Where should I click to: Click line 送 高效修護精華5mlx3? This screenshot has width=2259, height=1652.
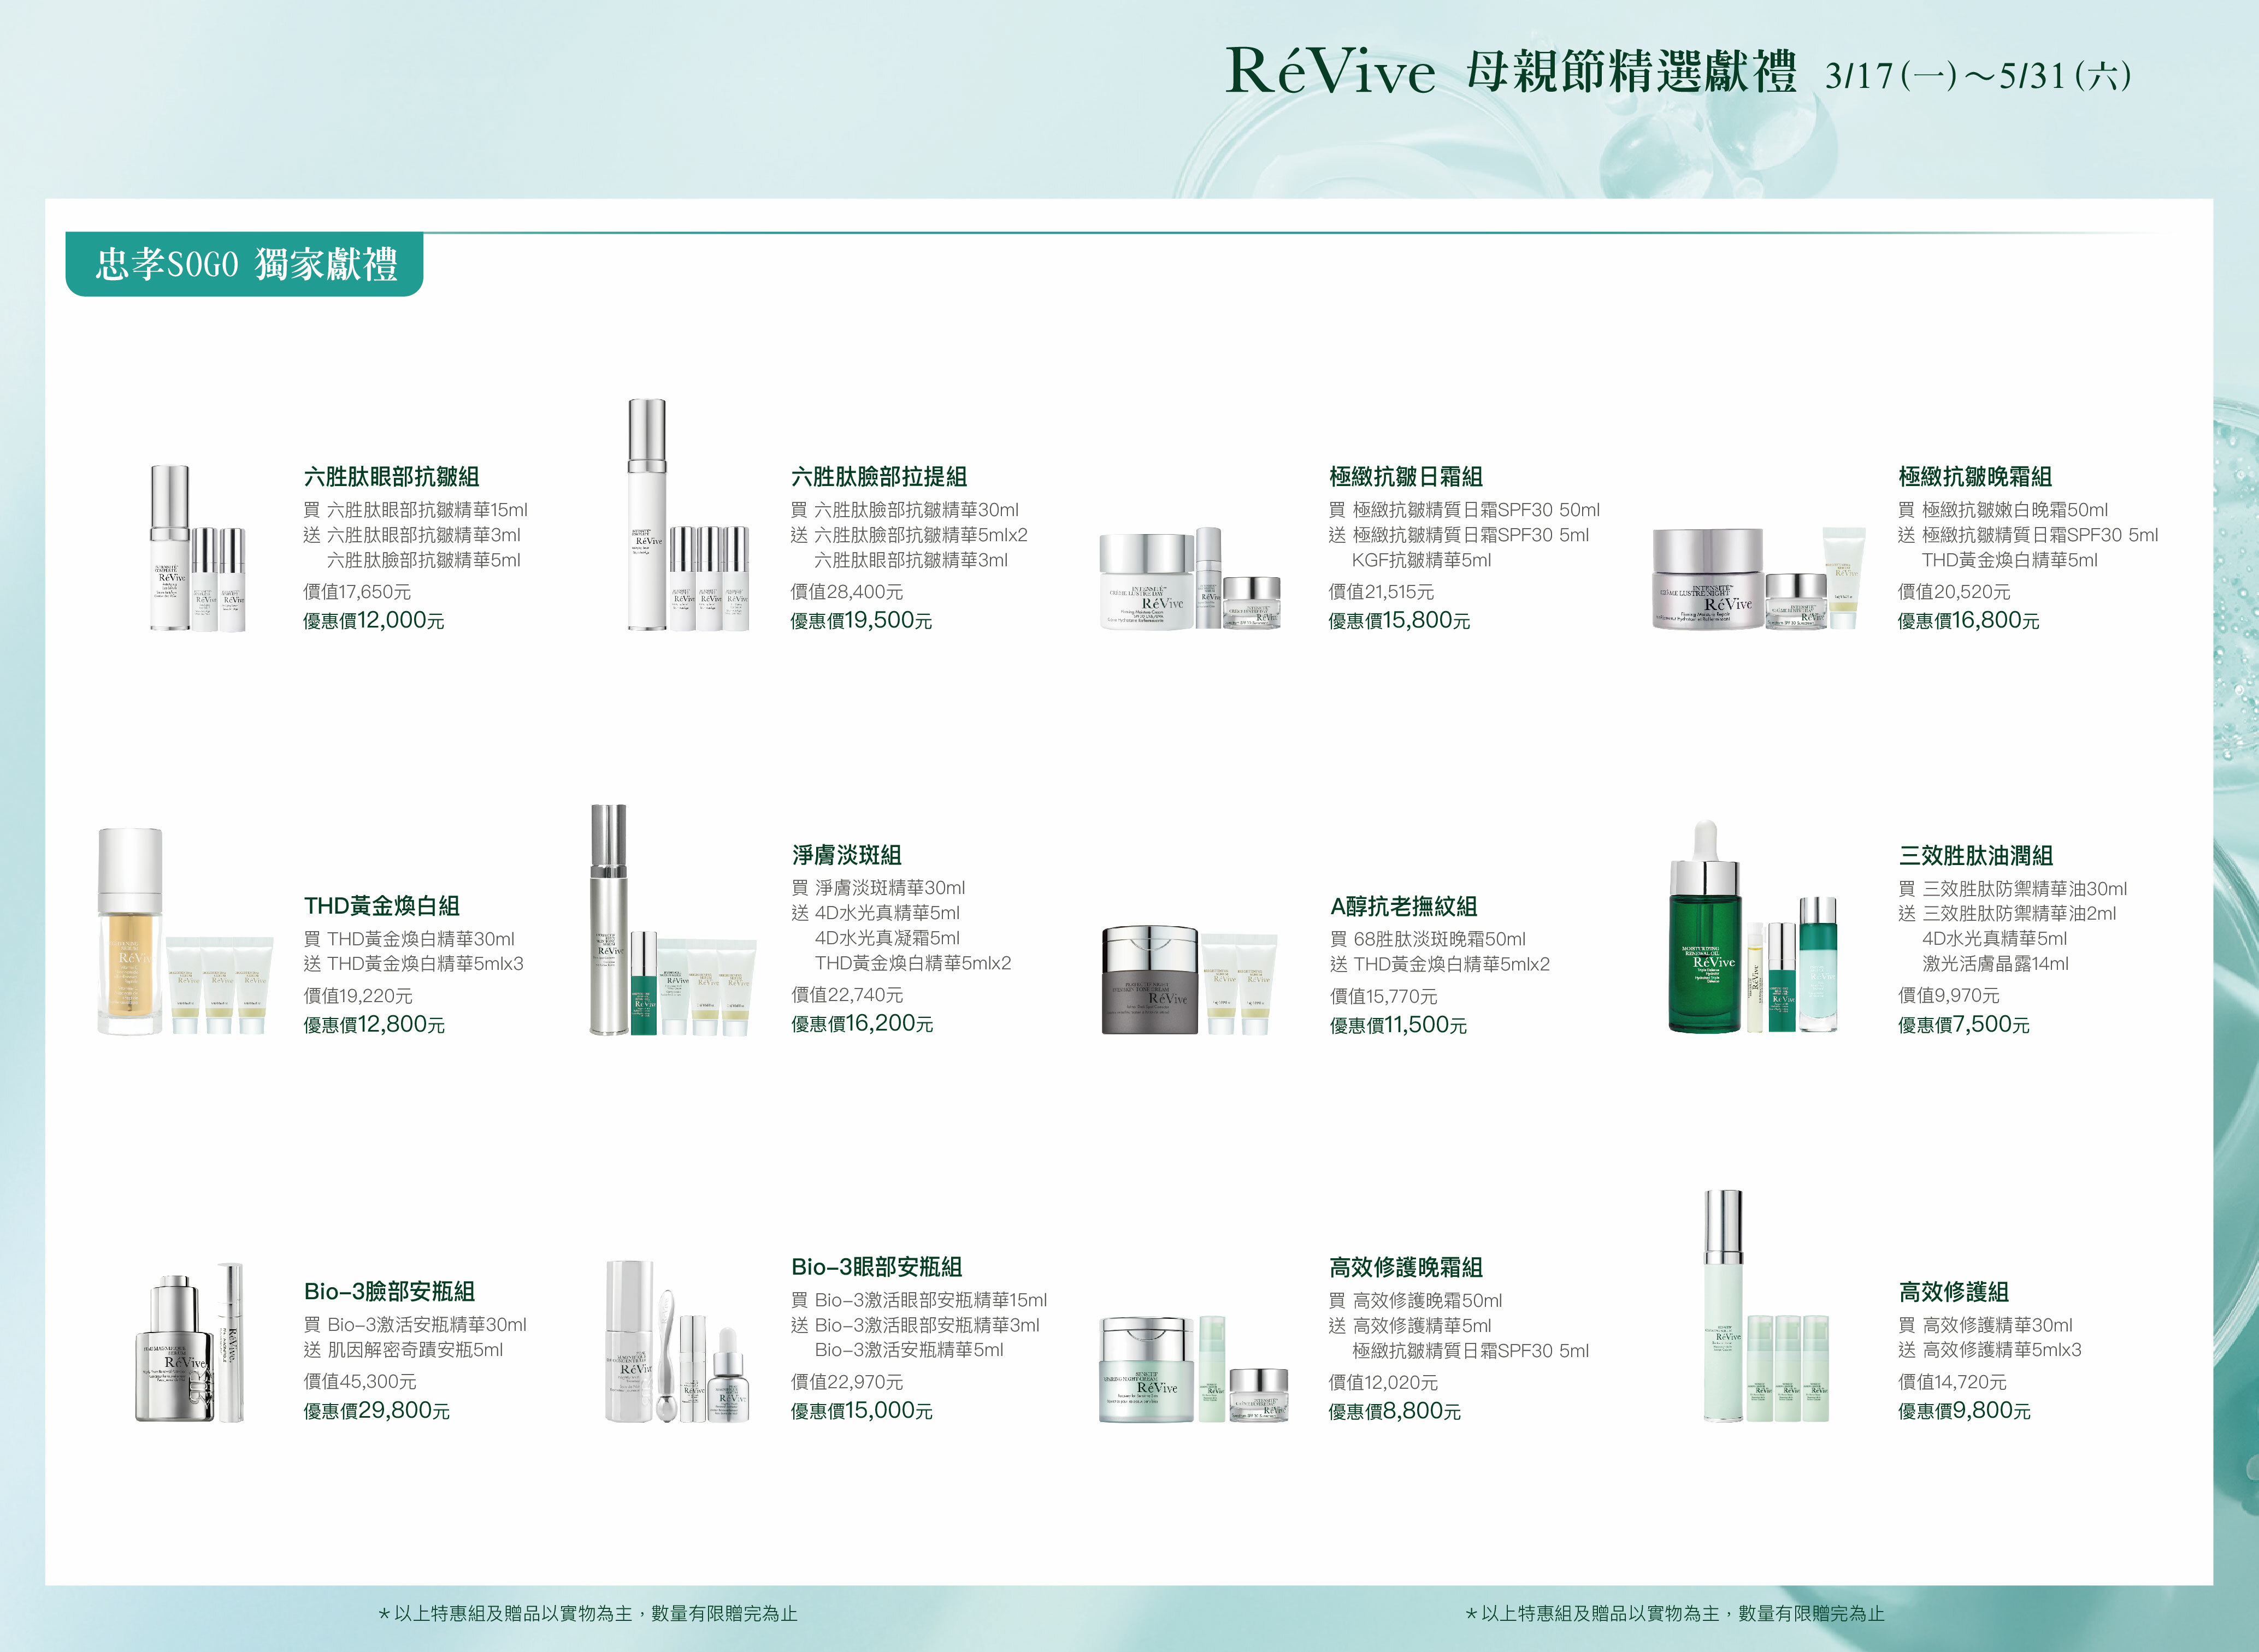tap(1989, 1350)
